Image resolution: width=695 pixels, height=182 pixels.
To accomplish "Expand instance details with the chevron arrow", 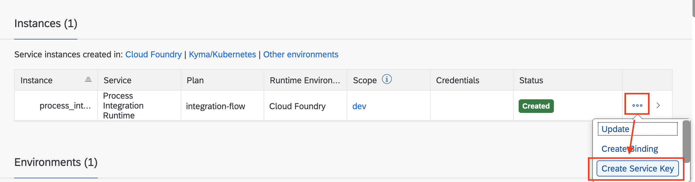I will [658, 105].
